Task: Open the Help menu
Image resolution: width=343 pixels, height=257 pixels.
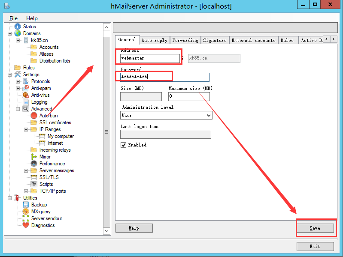Action: pos(32,18)
